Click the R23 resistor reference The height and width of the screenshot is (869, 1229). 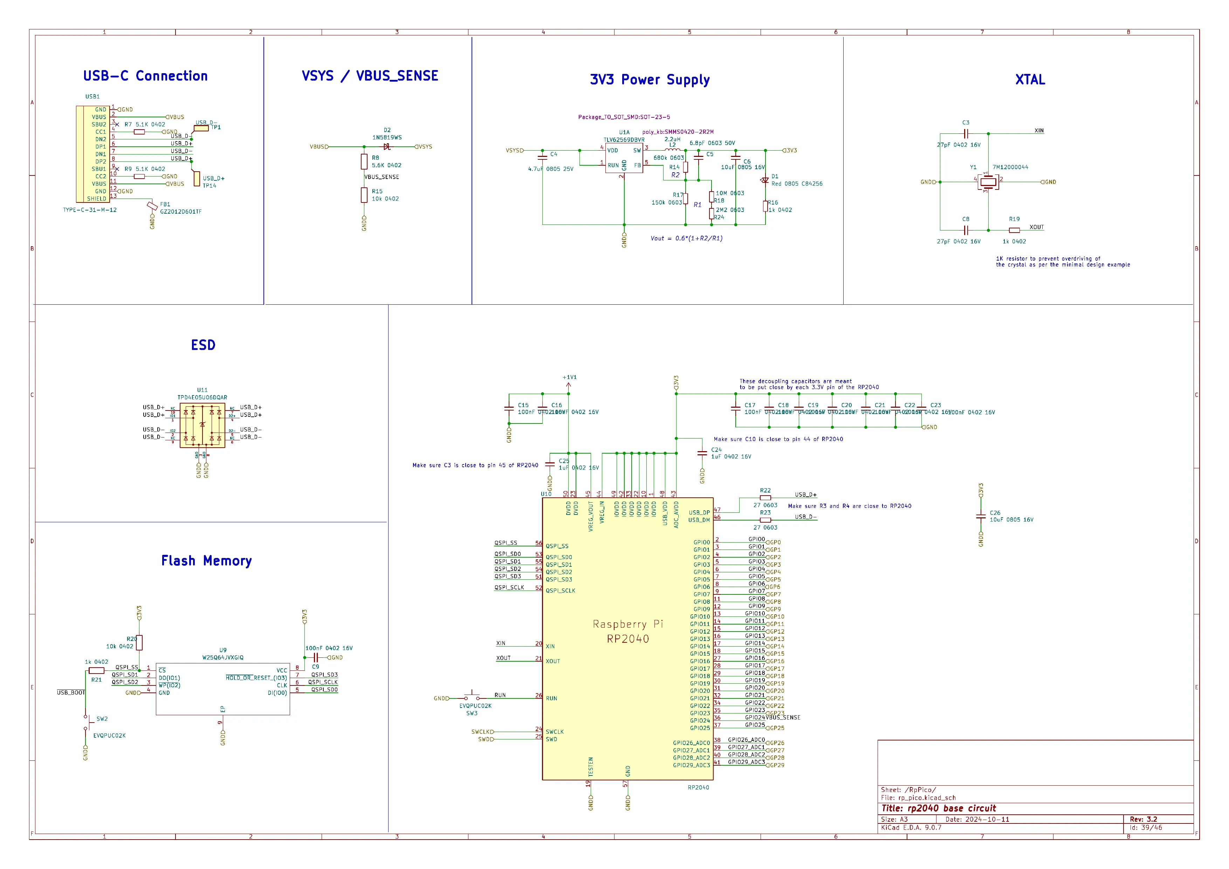point(765,513)
